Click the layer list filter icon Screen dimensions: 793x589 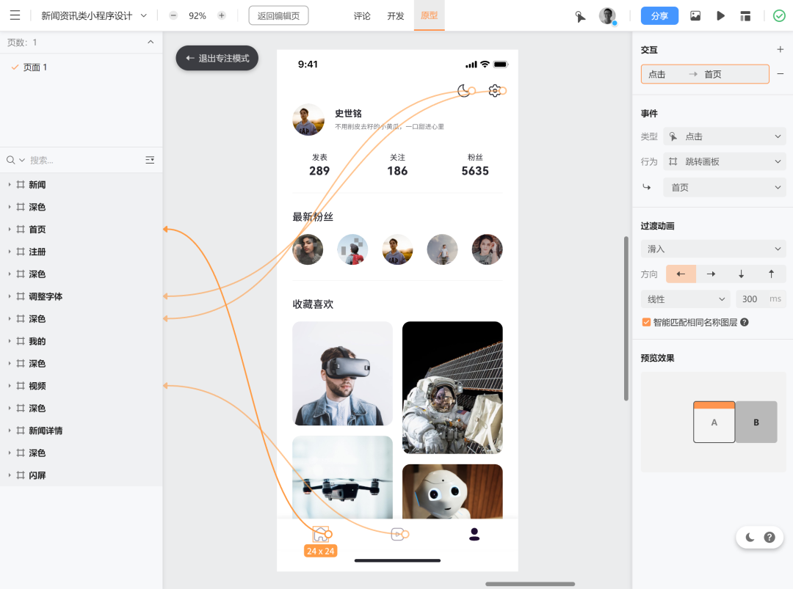click(150, 160)
